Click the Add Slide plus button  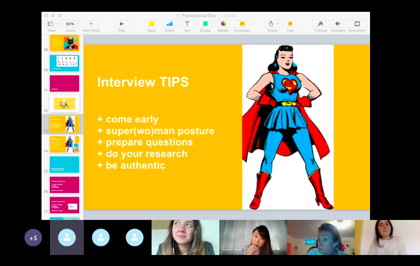91,24
